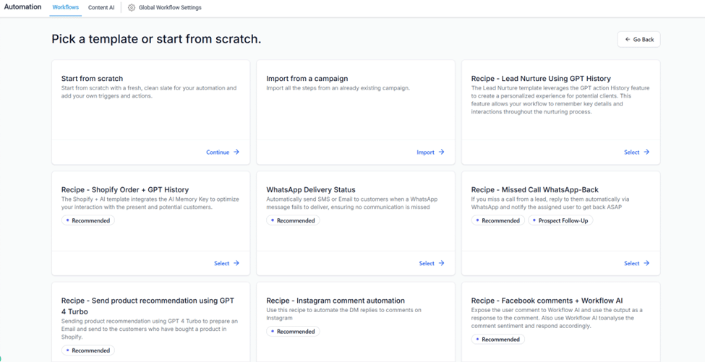Click the arrow icon next to Import
Viewport: 705px width, 362px height.
click(442, 152)
